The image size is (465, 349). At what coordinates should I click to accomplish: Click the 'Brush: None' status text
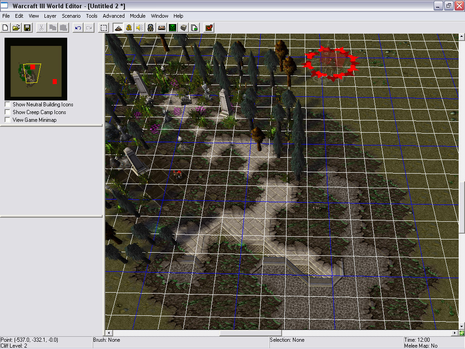106,340
